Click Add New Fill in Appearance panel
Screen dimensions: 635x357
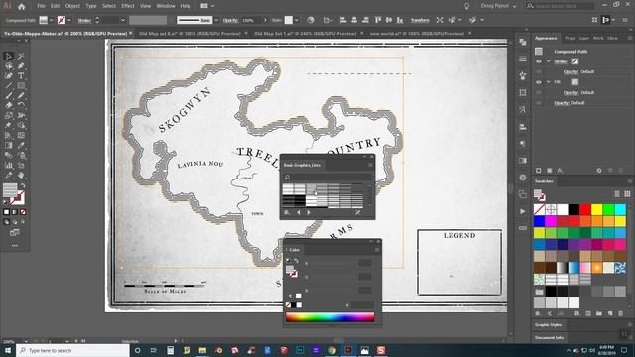point(549,171)
